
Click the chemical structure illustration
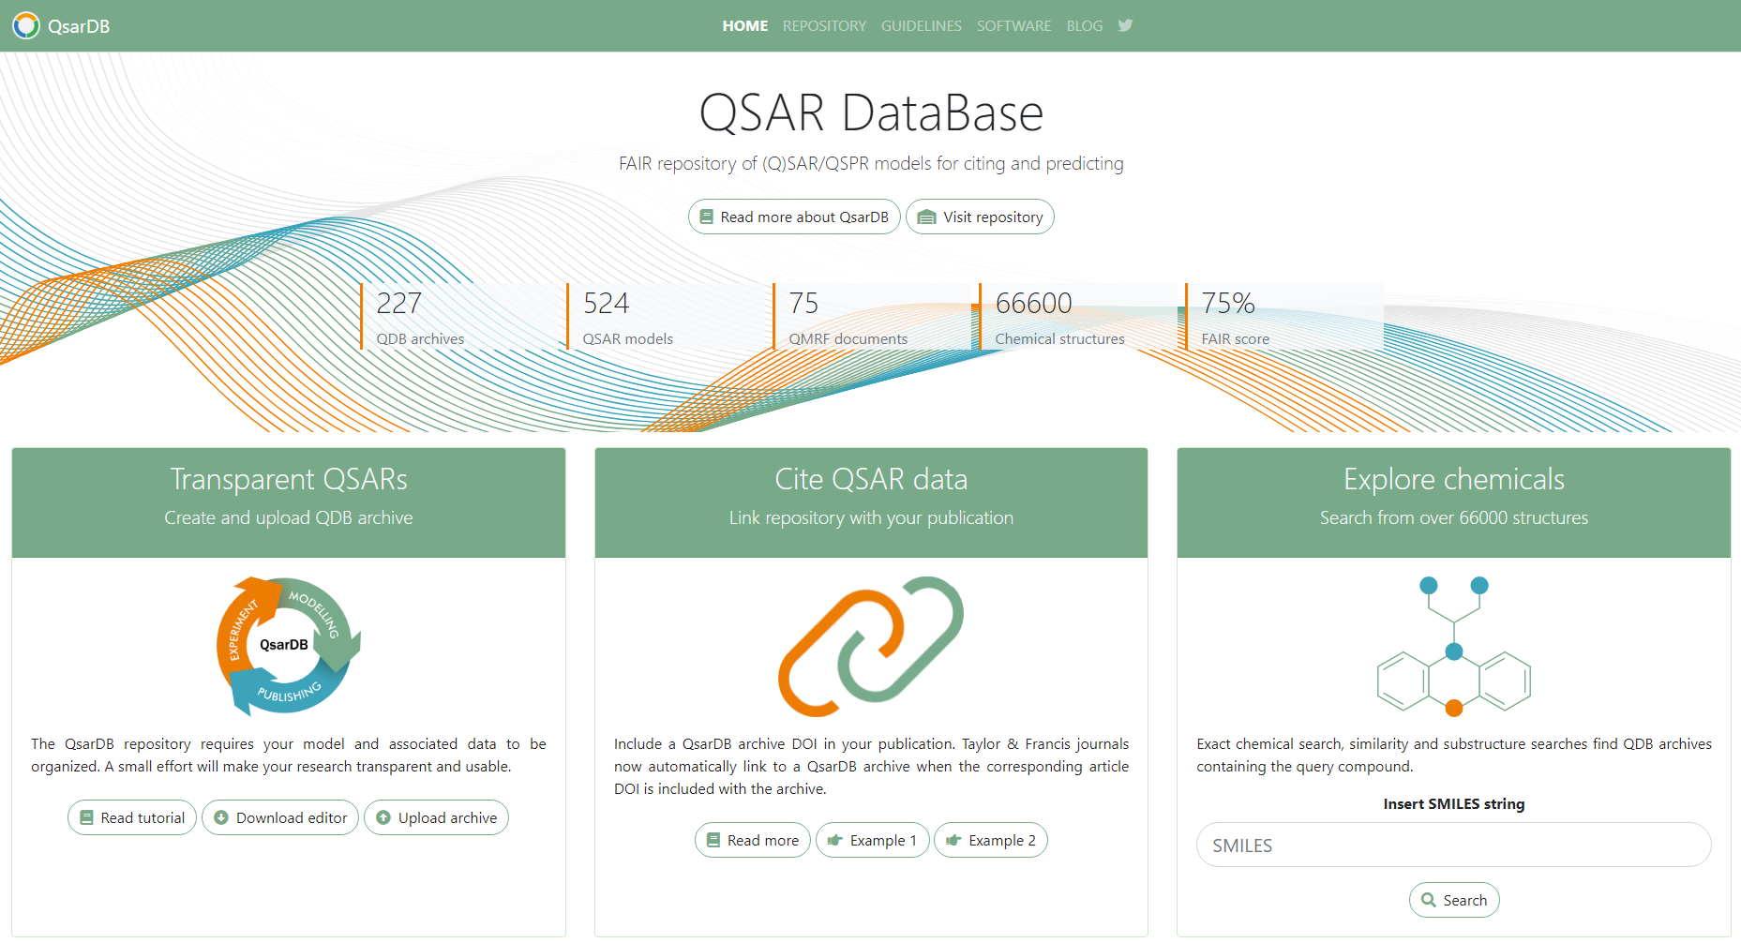point(1454,646)
